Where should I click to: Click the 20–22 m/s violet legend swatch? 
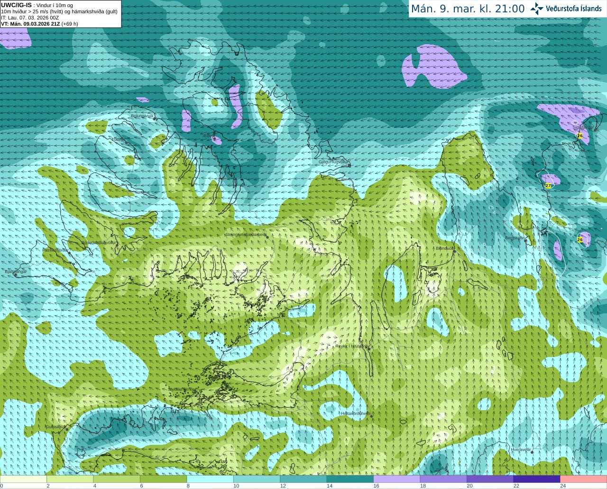(490, 479)
